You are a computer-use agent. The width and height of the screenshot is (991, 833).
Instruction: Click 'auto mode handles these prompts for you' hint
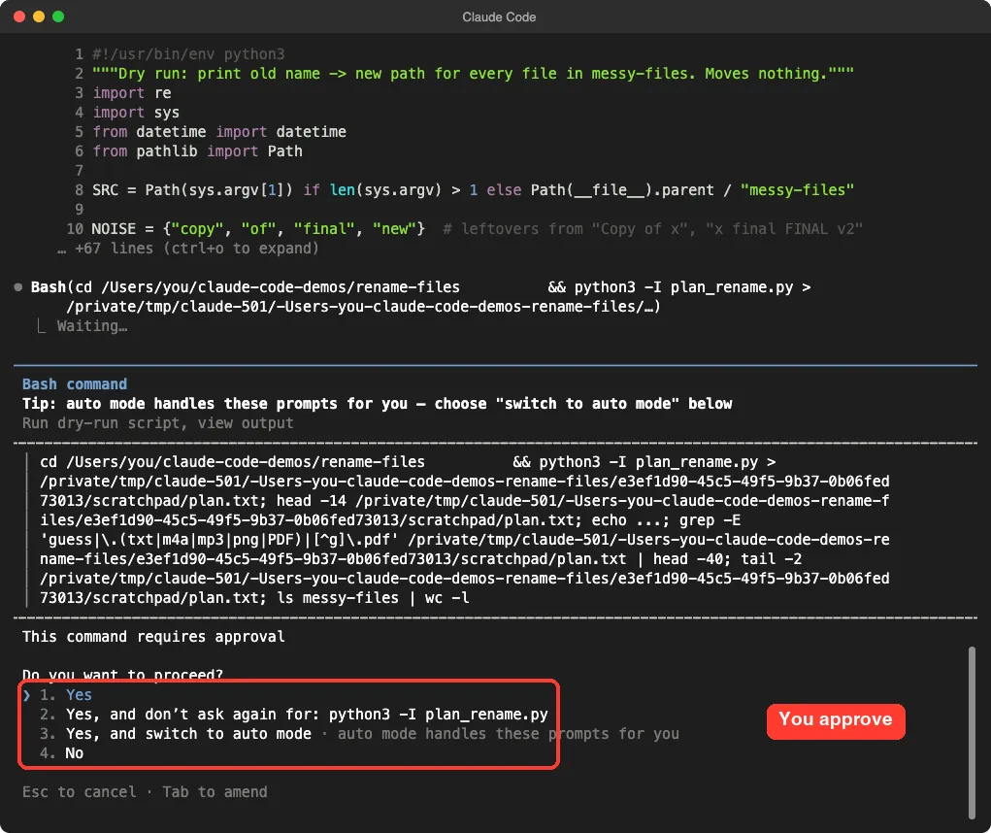509,734
